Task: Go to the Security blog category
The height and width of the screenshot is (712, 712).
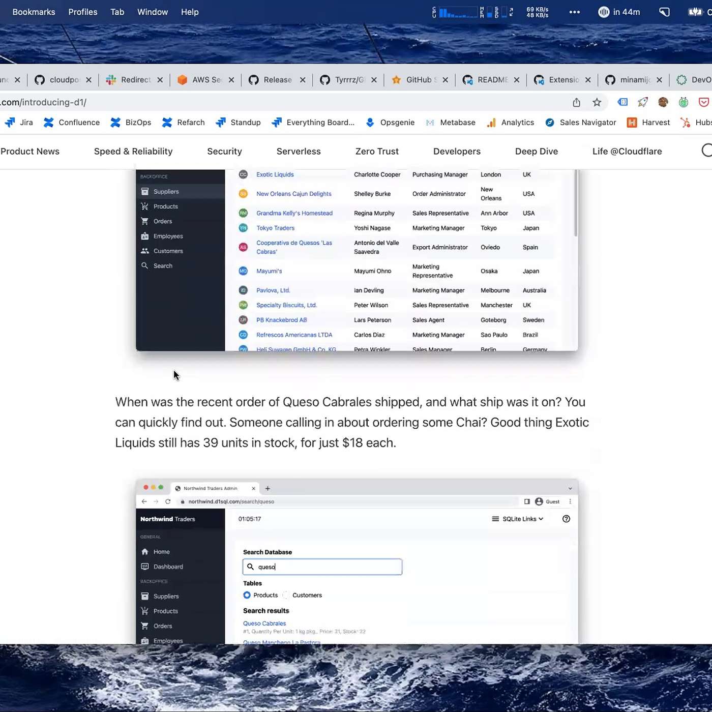Action: pos(224,152)
